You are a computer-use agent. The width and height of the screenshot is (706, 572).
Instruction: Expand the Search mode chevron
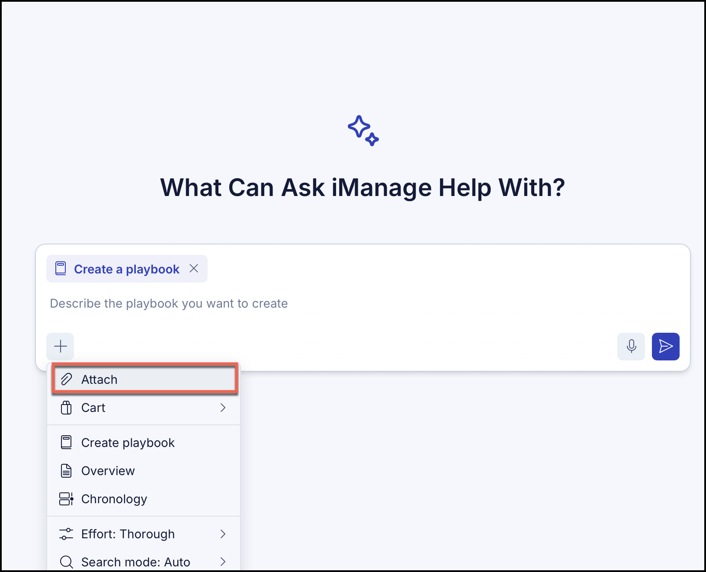[223, 562]
